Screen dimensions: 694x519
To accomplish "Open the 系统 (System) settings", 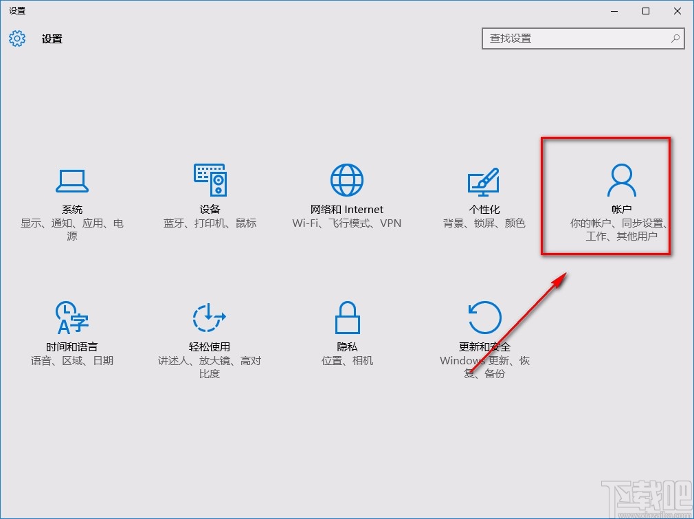I will point(71,196).
